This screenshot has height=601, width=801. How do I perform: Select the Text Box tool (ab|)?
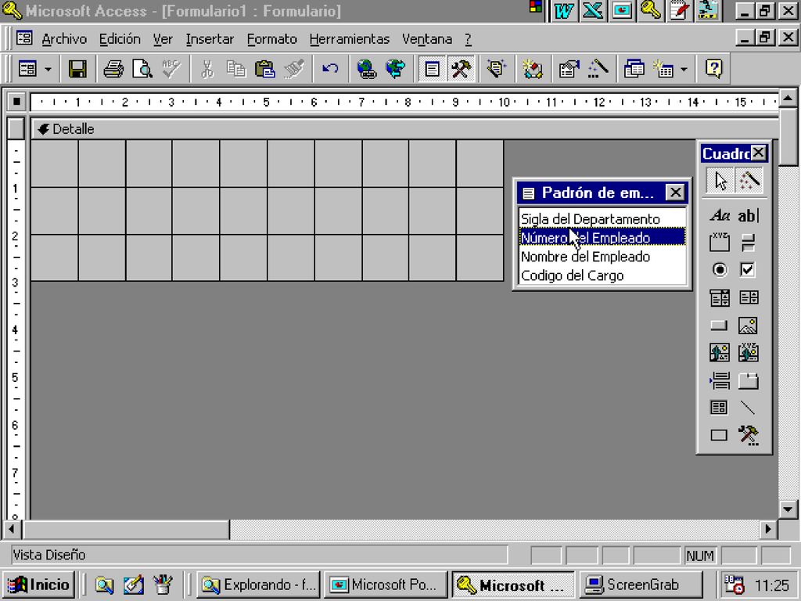[748, 216]
